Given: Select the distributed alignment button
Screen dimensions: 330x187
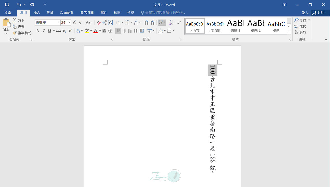Looking at the screenshot, I should coord(142,31).
